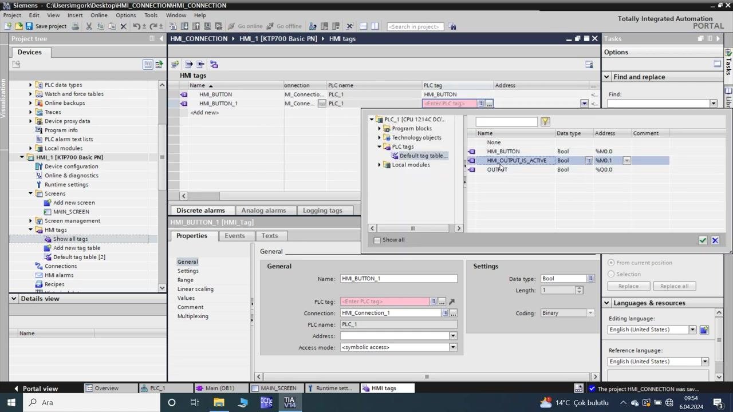Split editor space vertically icon
The image size is (733, 412).
[x=375, y=26]
